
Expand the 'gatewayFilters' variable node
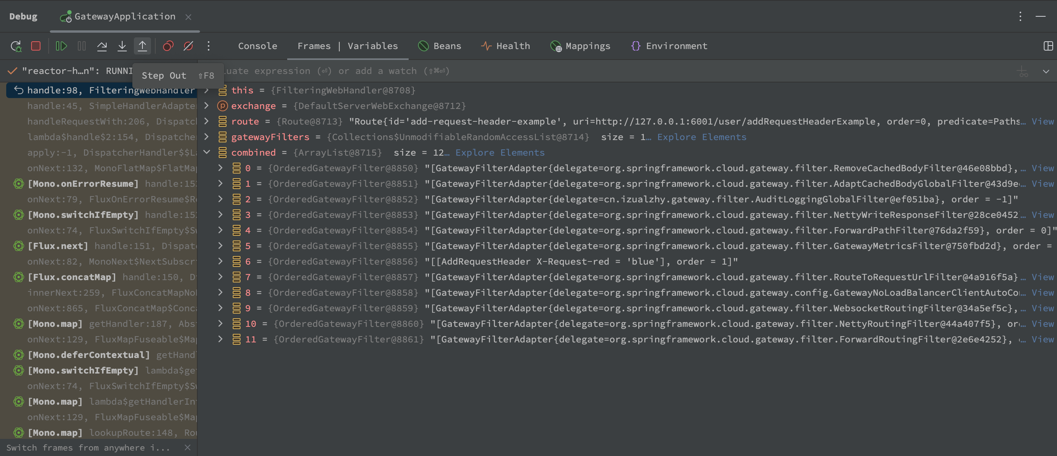206,137
